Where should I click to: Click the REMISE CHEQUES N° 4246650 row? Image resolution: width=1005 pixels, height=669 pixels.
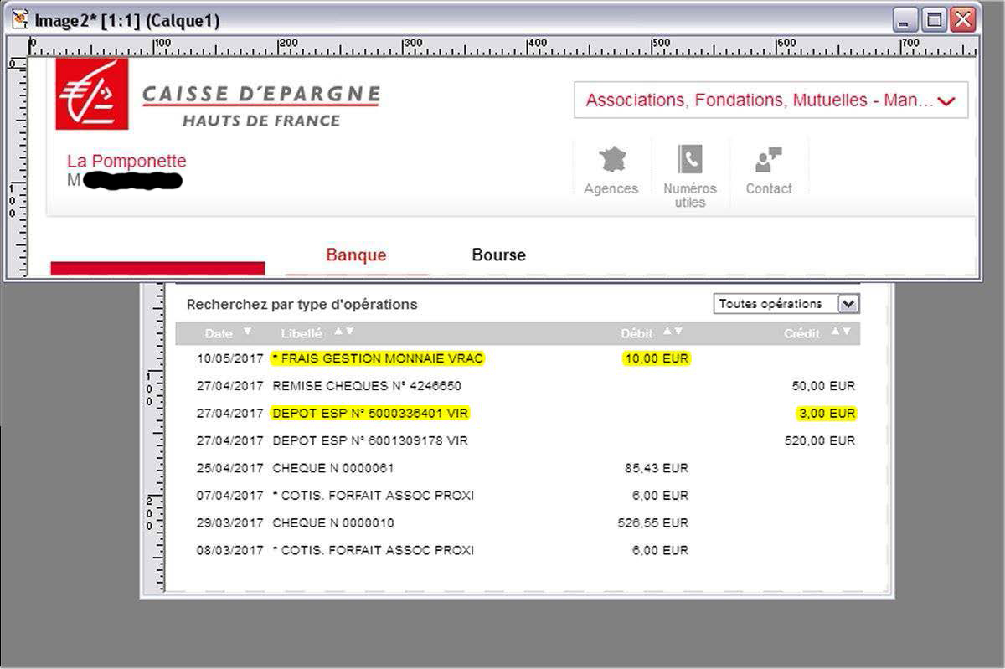(367, 386)
